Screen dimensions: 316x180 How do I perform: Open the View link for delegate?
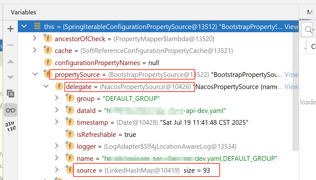click(x=291, y=87)
